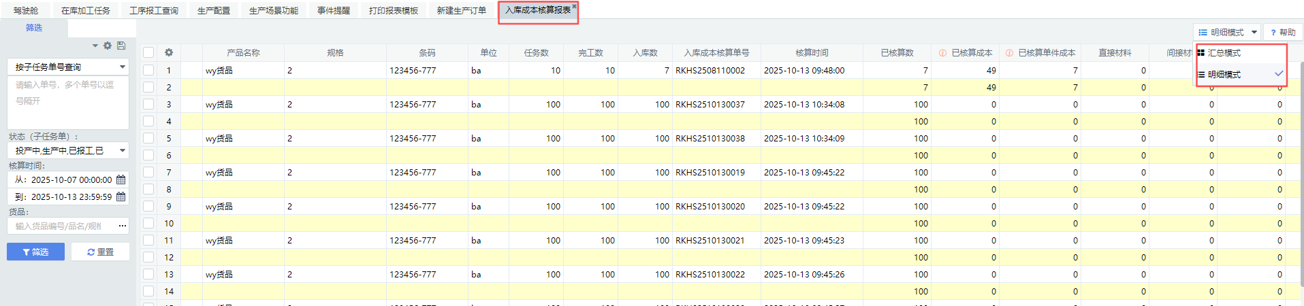Image resolution: width=1304 pixels, height=306 pixels.
Task: Choose 汇总模式 from the mode menu
Action: pos(1224,53)
